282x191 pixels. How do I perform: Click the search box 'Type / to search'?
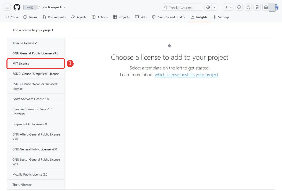182,7
